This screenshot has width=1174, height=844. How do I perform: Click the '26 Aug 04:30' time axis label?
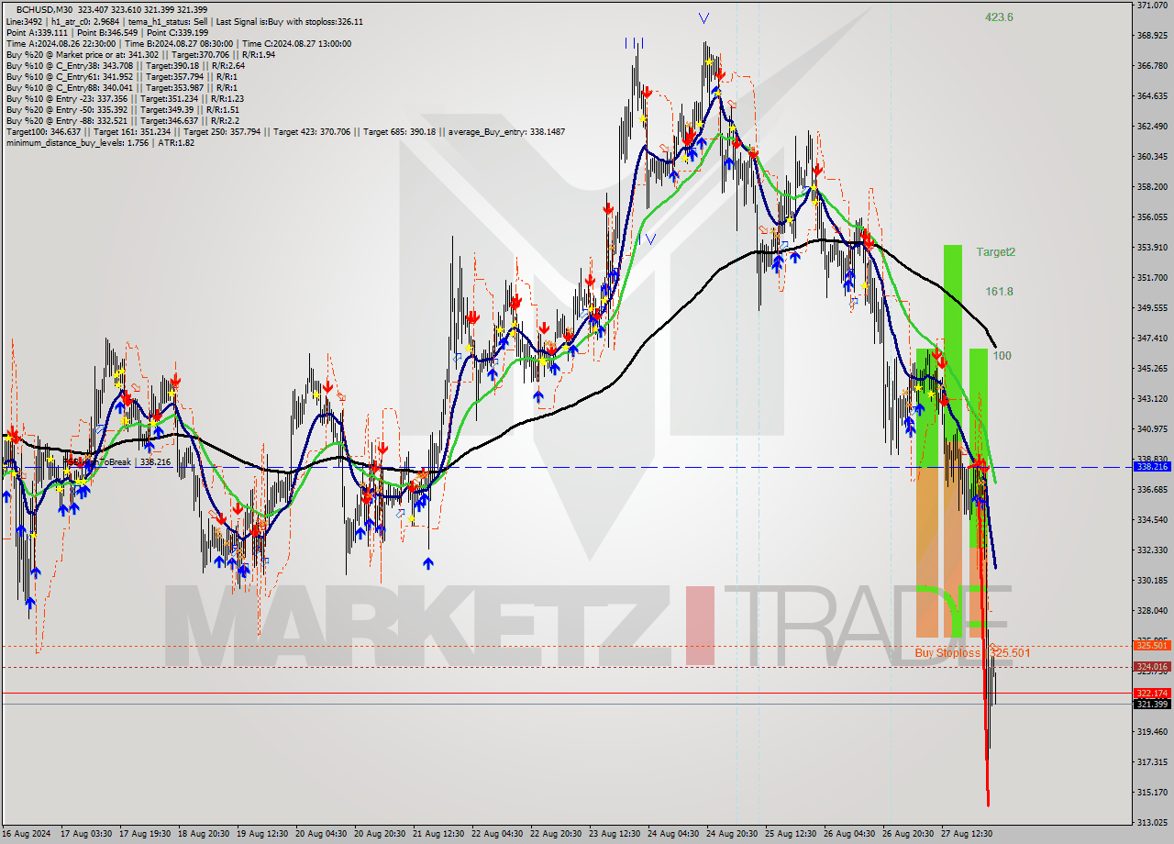tap(849, 834)
